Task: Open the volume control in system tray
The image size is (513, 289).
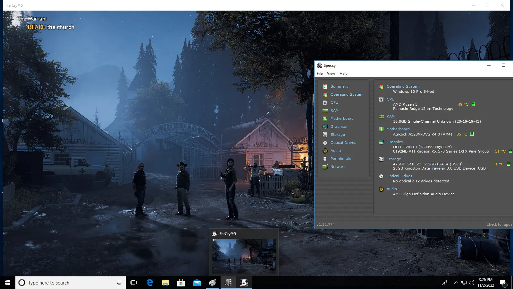Action: tap(471, 283)
